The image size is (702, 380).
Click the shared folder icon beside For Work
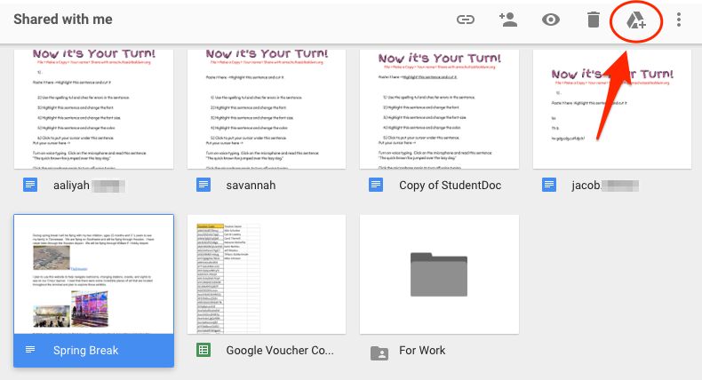379,352
